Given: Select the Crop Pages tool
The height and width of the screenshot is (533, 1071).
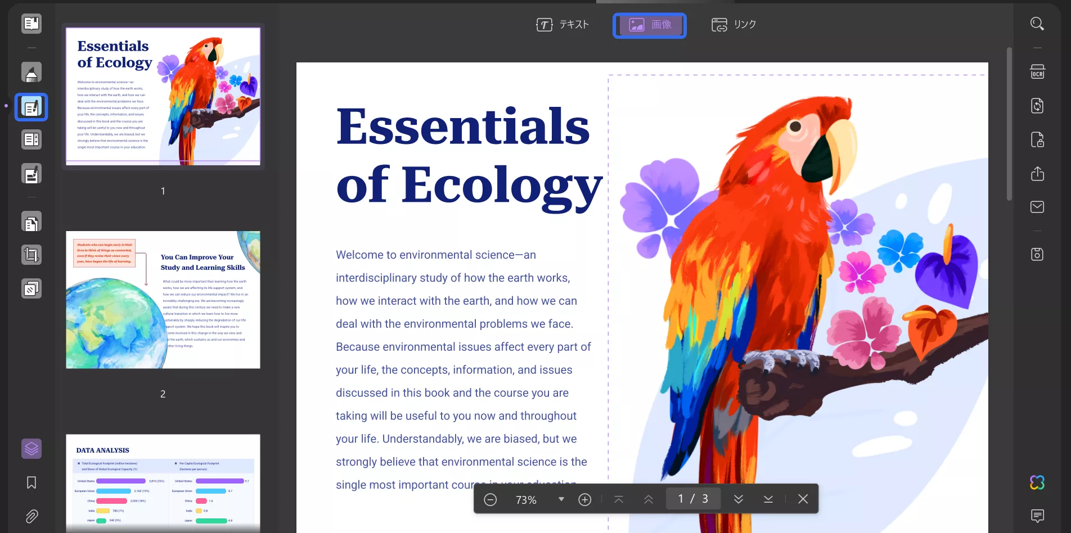Looking at the screenshot, I should [x=31, y=255].
